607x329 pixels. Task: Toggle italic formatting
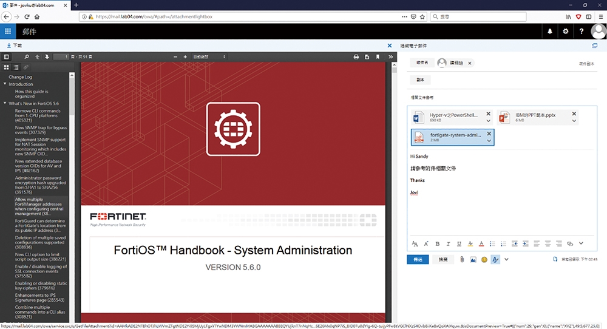448,244
